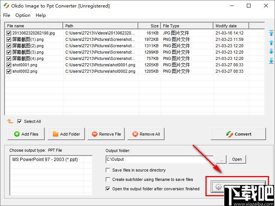Toggle shot0002.png checkbox
275x206 pixels.
9,71
